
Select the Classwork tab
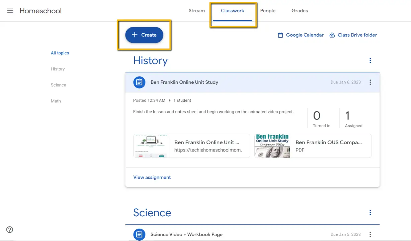pyautogui.click(x=233, y=11)
